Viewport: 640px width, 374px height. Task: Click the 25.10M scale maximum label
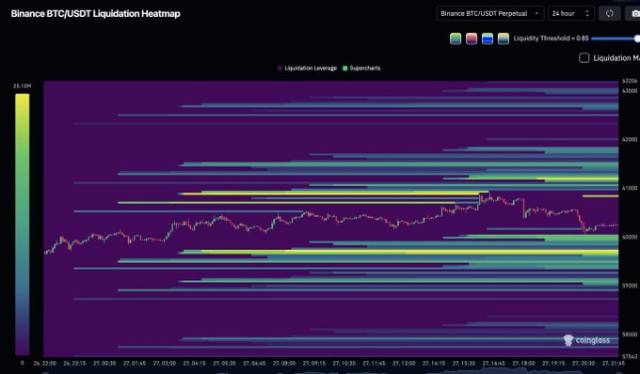click(x=22, y=86)
